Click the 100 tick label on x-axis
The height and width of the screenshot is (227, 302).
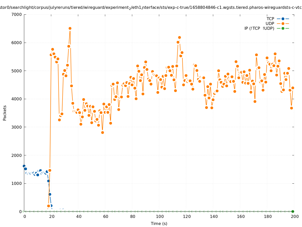(x=159, y=216)
